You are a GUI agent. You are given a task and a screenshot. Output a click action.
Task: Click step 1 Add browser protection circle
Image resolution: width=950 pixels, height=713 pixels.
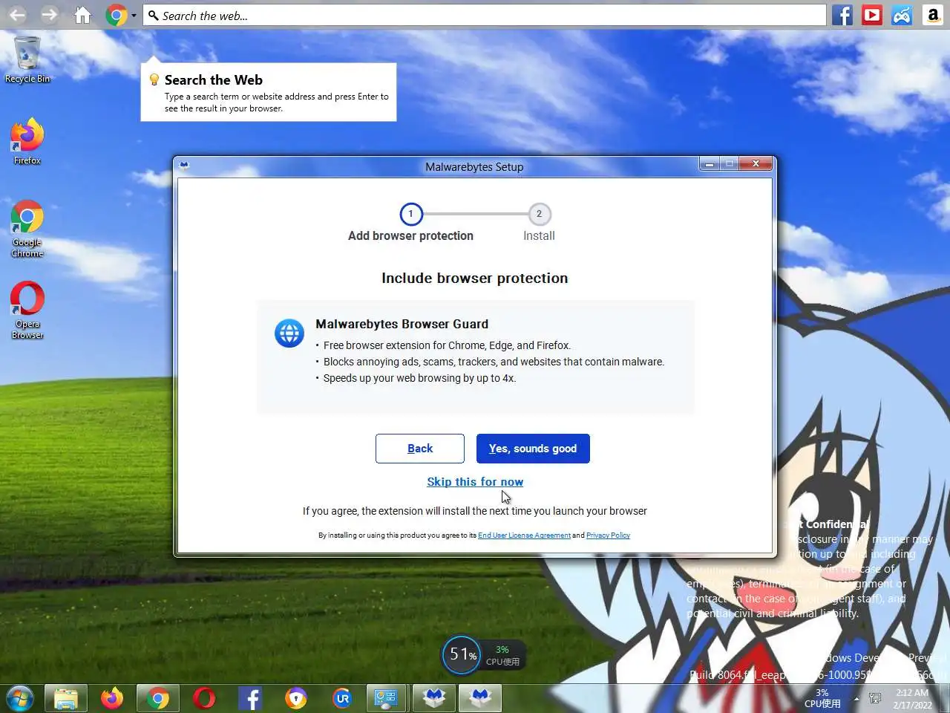pyautogui.click(x=411, y=214)
